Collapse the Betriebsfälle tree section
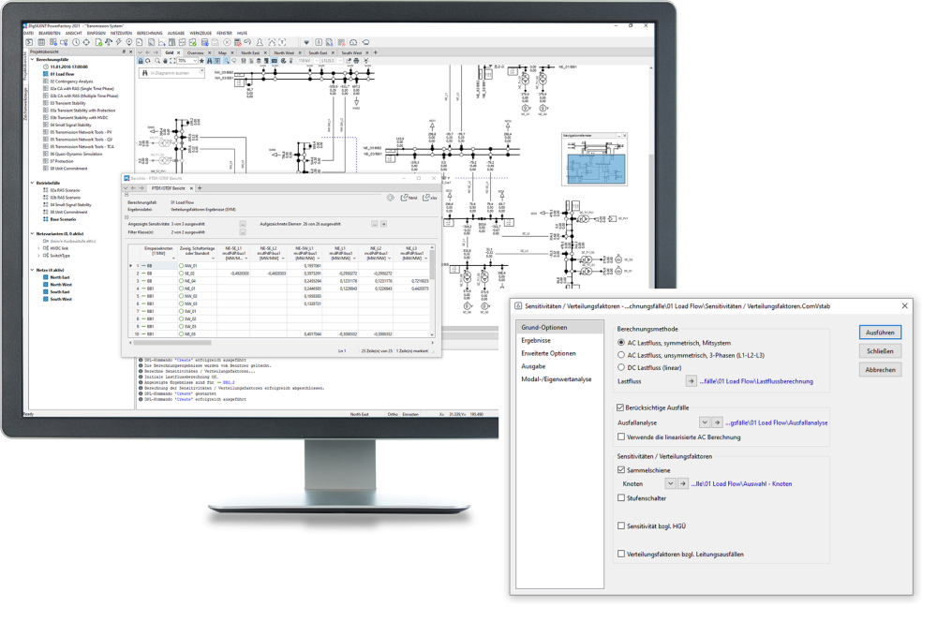The width and height of the screenshot is (937, 622). [32, 183]
